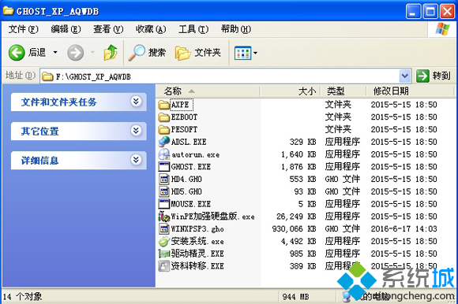Click the address field F:\GHOST_XP_AQWDB
Image resolution: width=458 pixels, height=304 pixels.
[220, 76]
